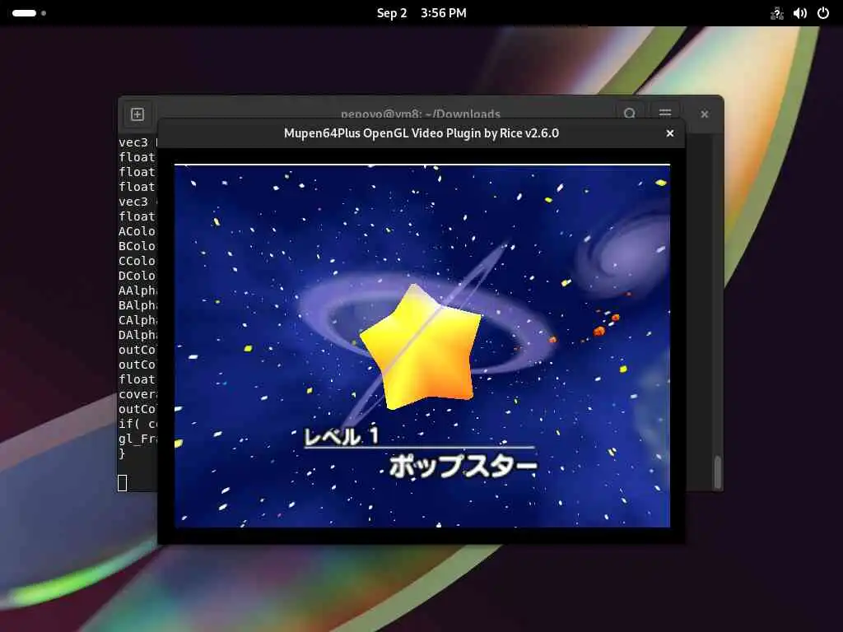Close the Mupen64Plus video plugin window
The image size is (843, 632).
coord(670,133)
